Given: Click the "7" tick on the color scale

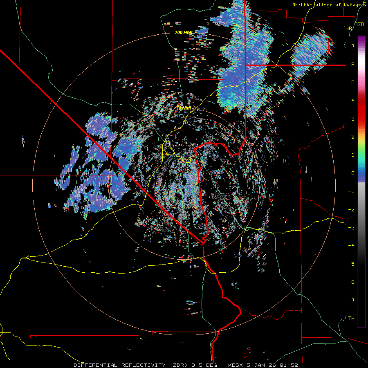Looking at the screenshot, I should coord(353,46).
